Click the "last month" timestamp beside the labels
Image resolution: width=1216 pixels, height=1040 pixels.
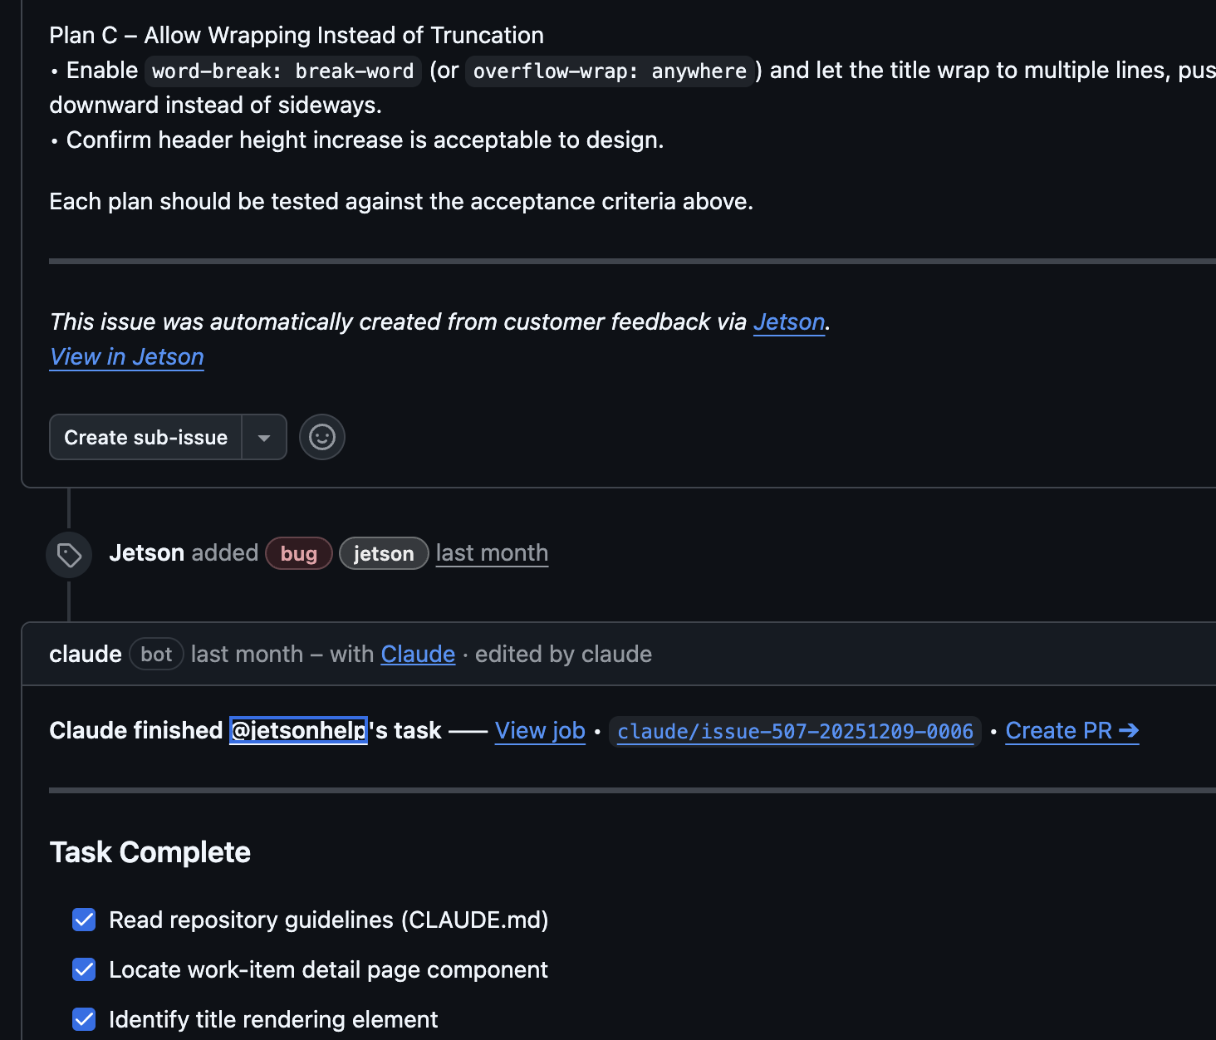tap(491, 553)
